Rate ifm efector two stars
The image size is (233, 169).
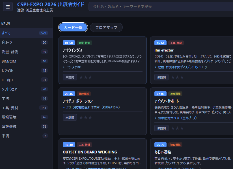177,77
